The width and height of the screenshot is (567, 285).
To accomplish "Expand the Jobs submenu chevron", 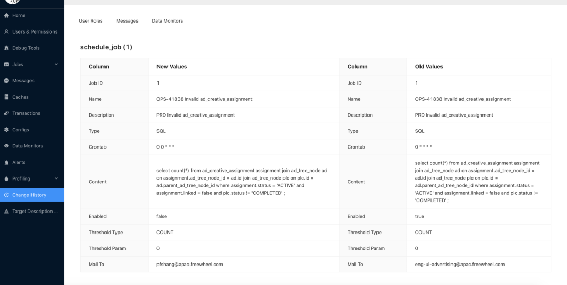I will 56,65.
